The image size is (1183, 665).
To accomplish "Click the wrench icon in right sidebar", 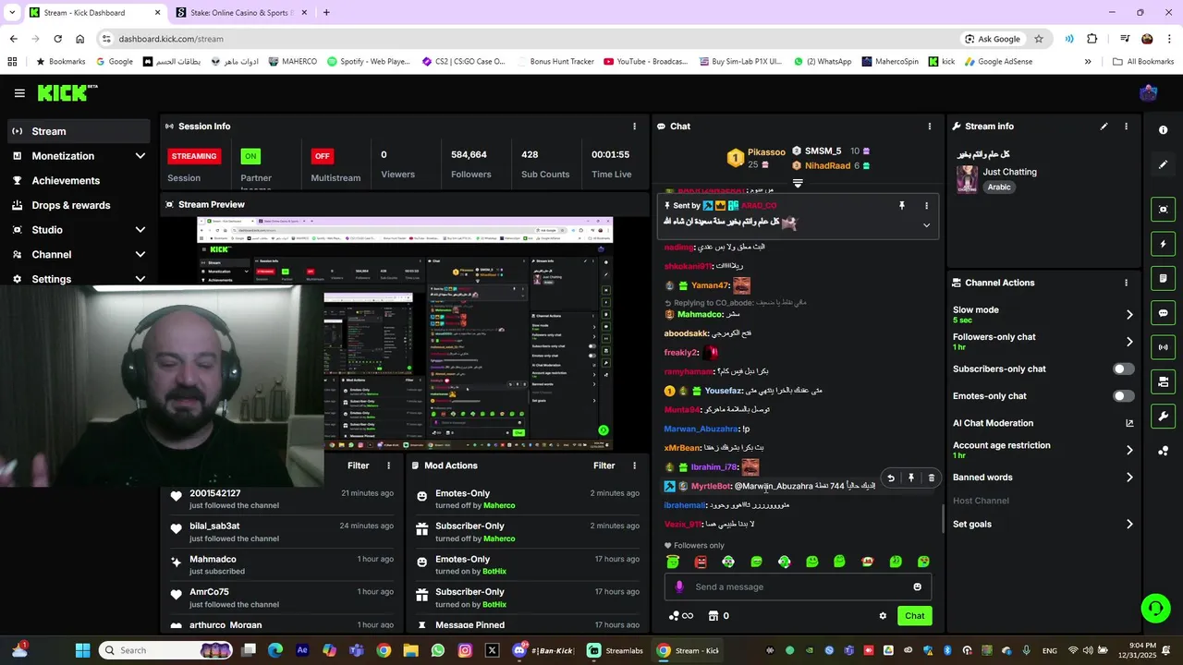I will pyautogui.click(x=1164, y=417).
